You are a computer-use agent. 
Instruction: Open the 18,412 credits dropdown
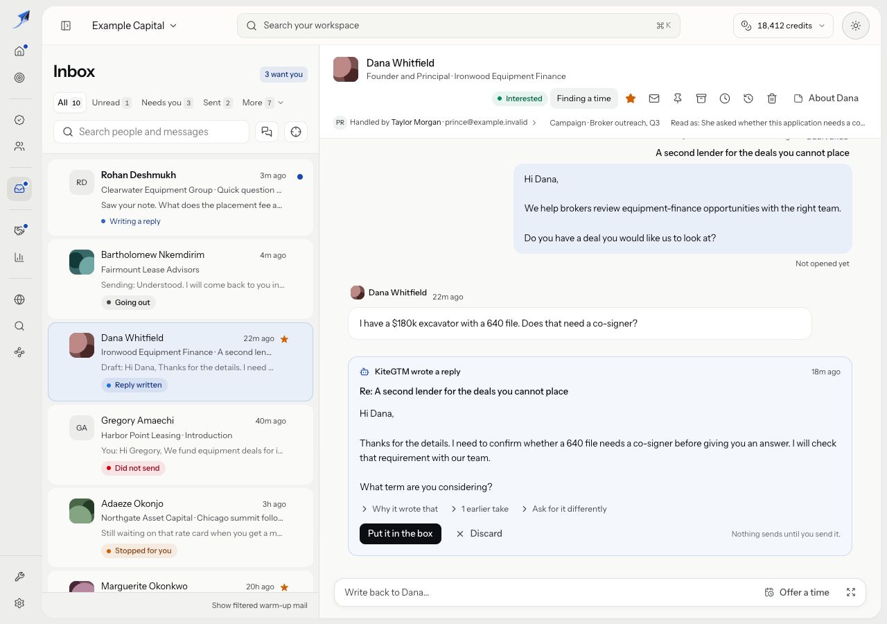pos(783,26)
